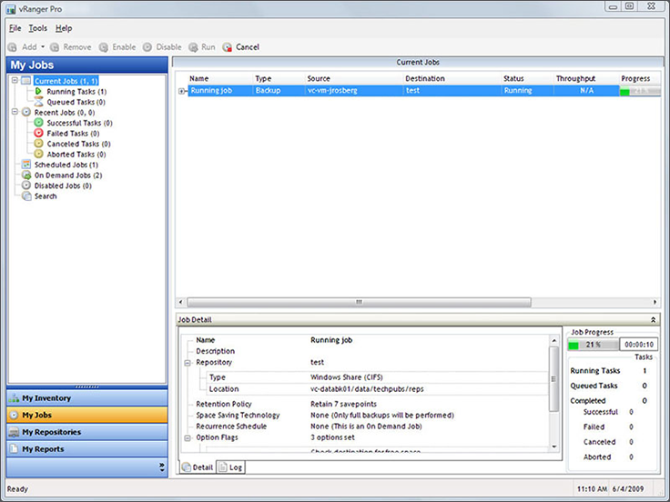
Task: Sort by the Throughput column header
Action: (575, 78)
